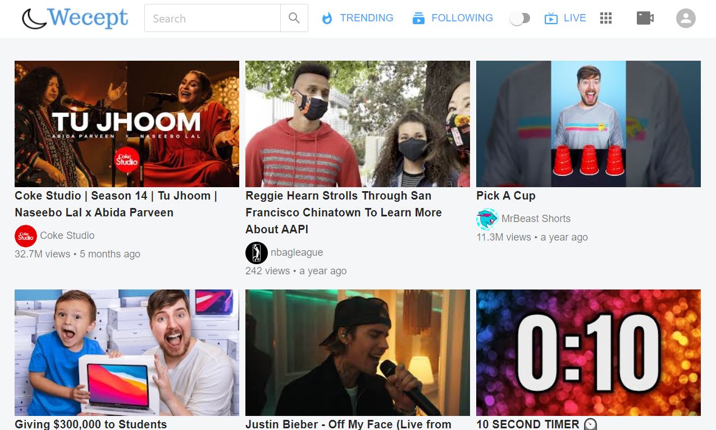Click the 32.7M views • 5 months ago text
716x430 pixels.
(x=77, y=254)
